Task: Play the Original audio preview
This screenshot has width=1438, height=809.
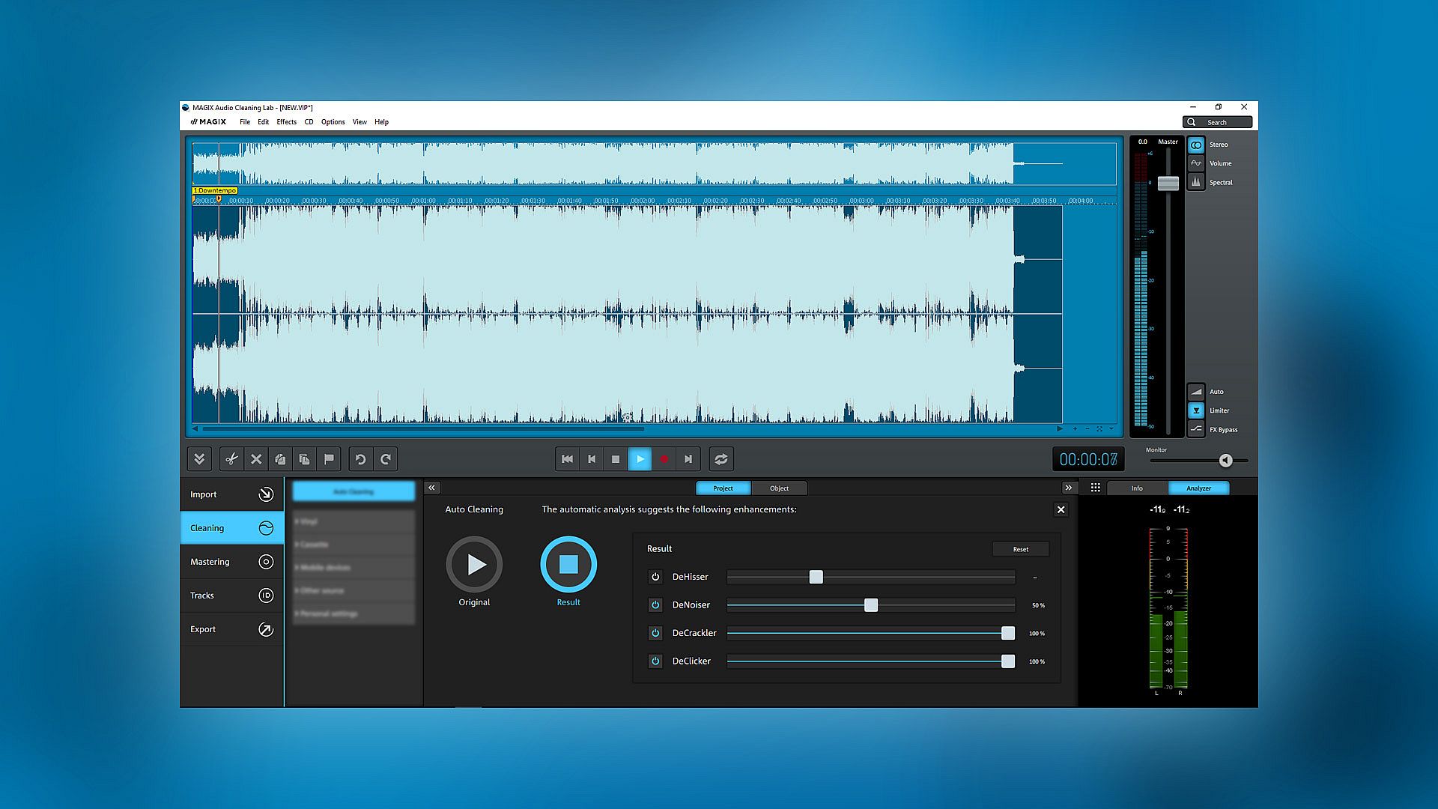Action: tap(474, 564)
